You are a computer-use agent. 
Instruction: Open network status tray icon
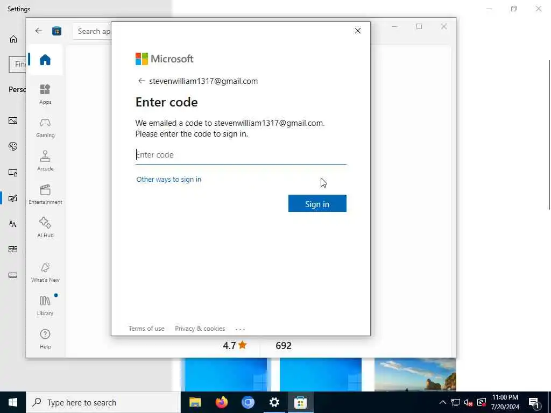click(x=456, y=402)
